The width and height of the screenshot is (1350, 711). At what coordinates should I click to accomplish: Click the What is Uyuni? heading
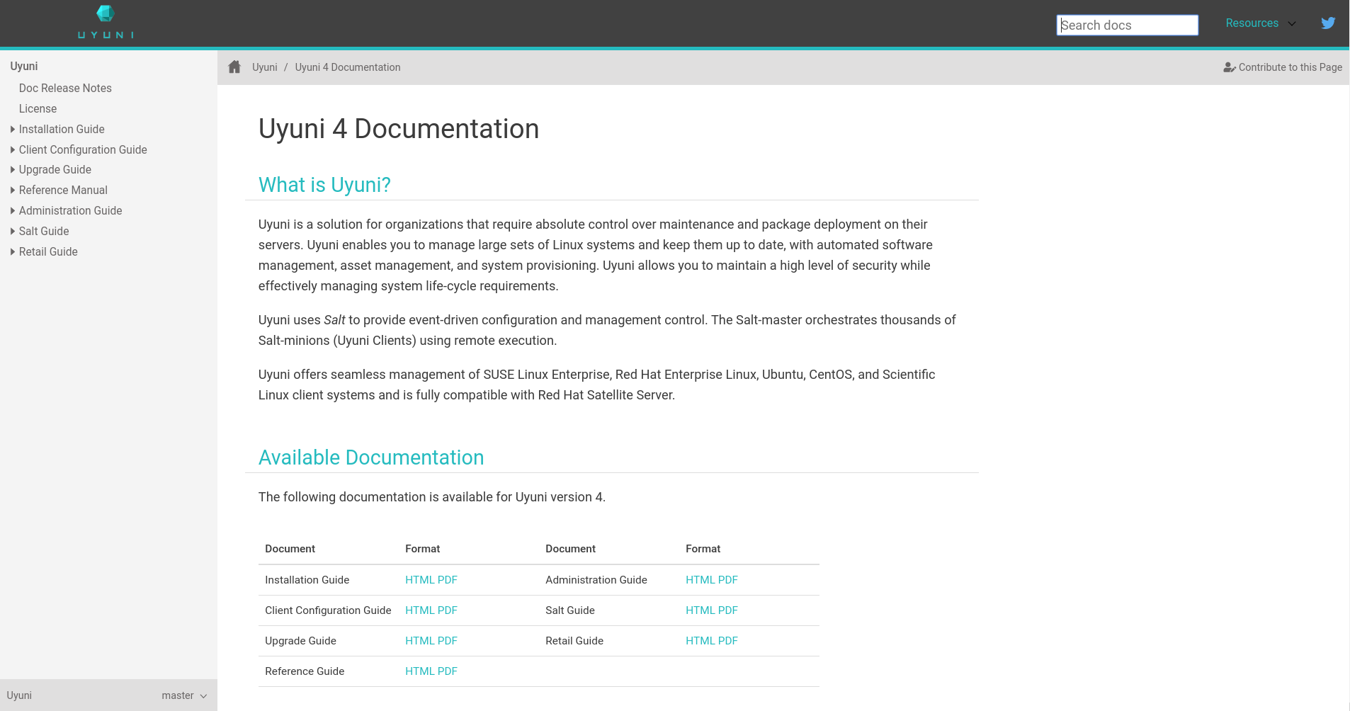tap(324, 185)
